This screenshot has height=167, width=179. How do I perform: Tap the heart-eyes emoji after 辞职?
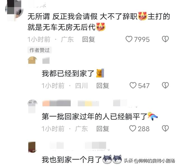pyautogui.click(x=142, y=16)
